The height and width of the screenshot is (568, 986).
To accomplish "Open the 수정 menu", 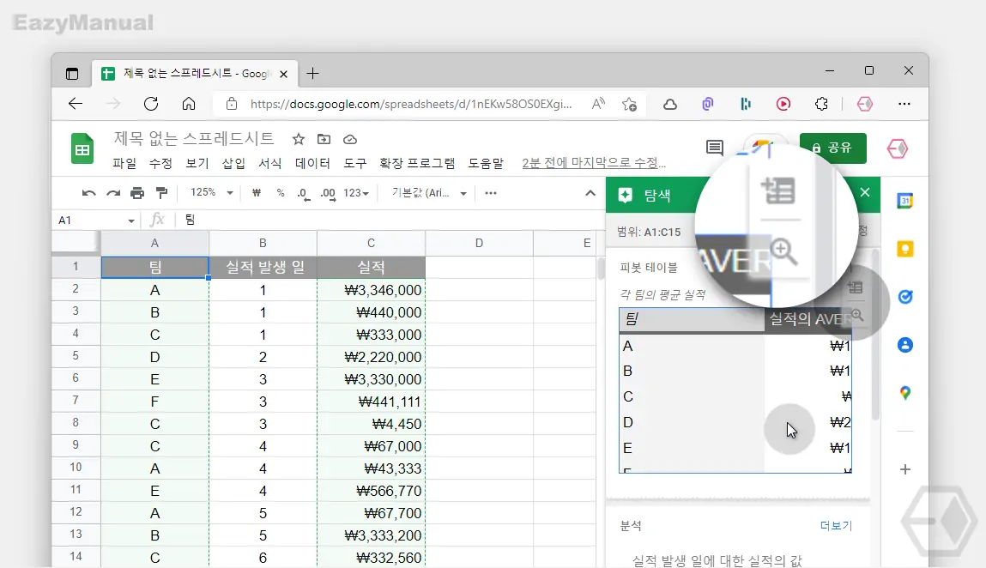I will 161,164.
